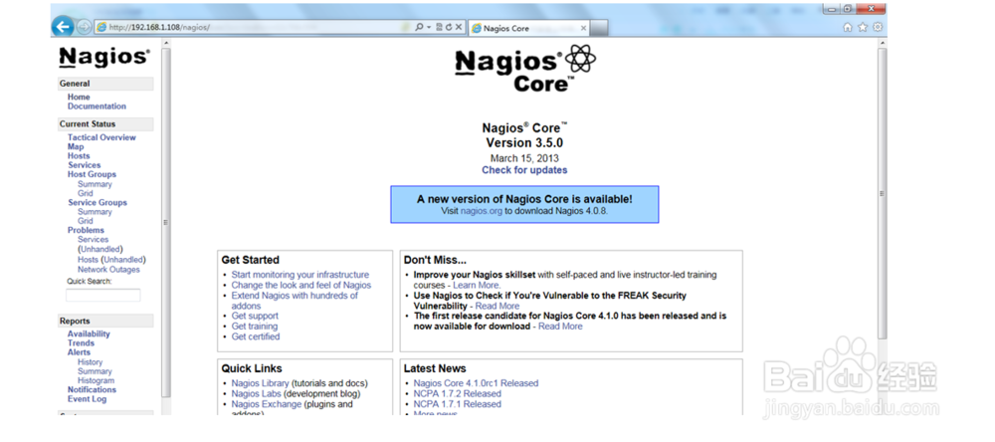Open the Nagios Labs quick link
The width and height of the screenshot is (995, 442).
(257, 394)
